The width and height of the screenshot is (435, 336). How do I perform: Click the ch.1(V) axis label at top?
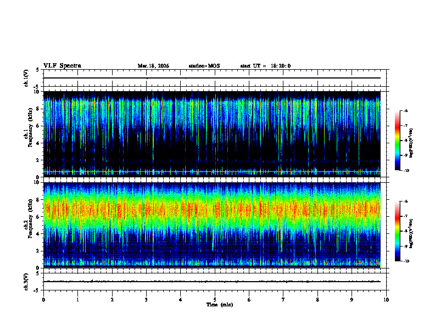[26, 78]
